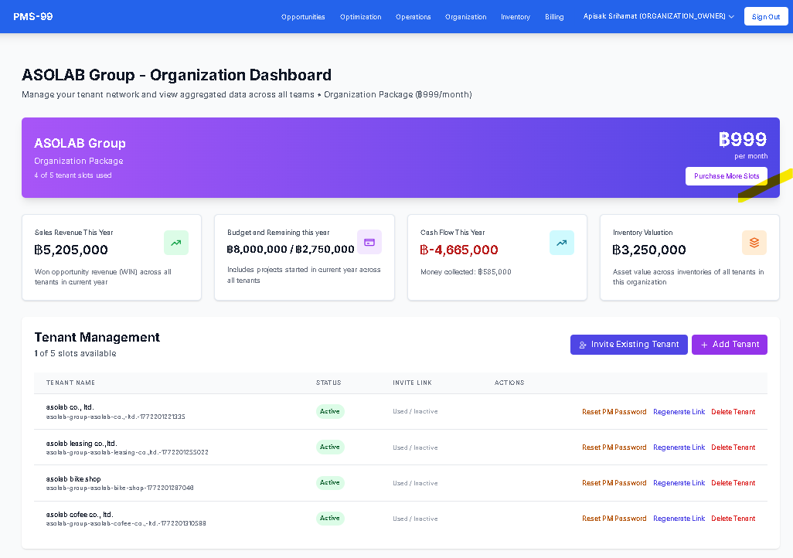Screen dimensions: 793x558
Task: Open the Opportunities navigation menu
Action: pyautogui.click(x=303, y=16)
